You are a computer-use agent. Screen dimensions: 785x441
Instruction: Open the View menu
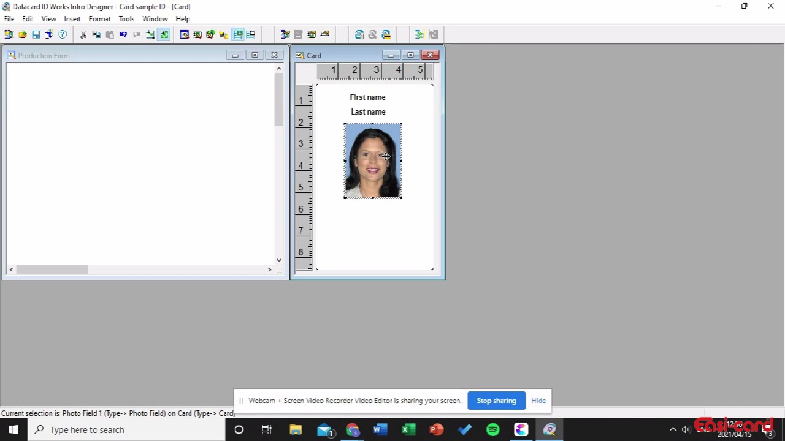[48, 19]
